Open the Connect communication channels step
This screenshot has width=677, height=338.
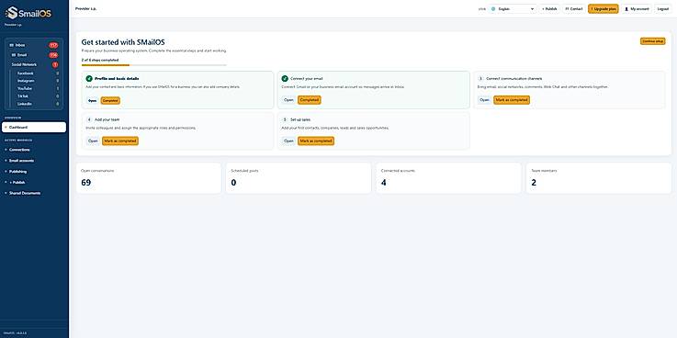coord(484,100)
